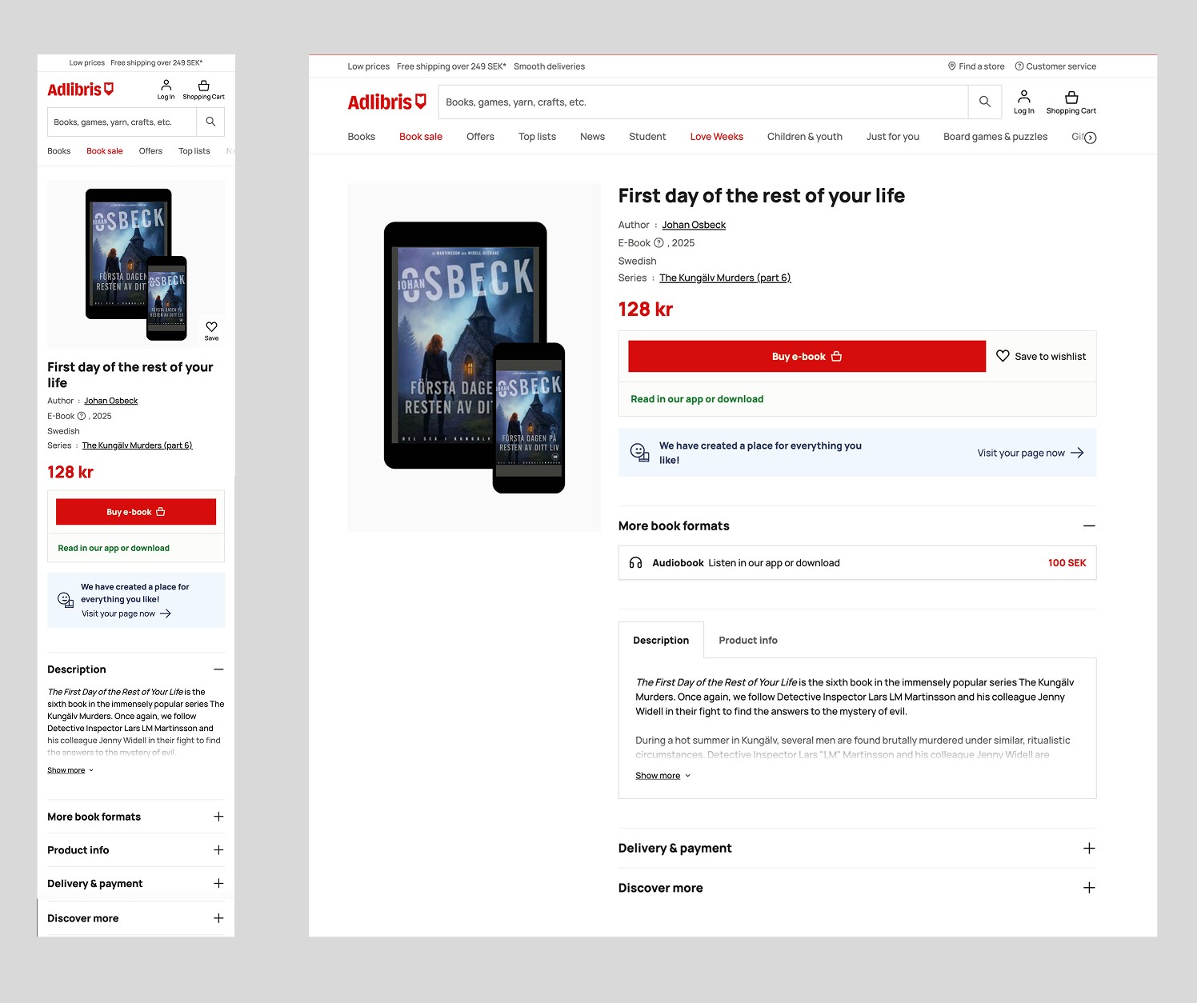Click mobile book cover image

pos(136,264)
